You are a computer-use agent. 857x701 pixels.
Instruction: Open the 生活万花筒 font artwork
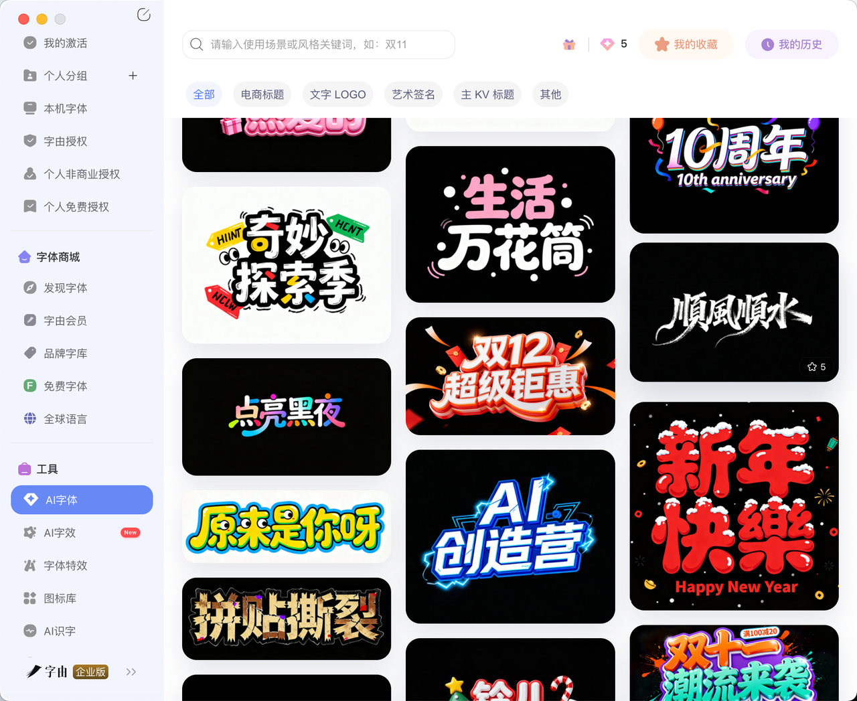(x=510, y=225)
